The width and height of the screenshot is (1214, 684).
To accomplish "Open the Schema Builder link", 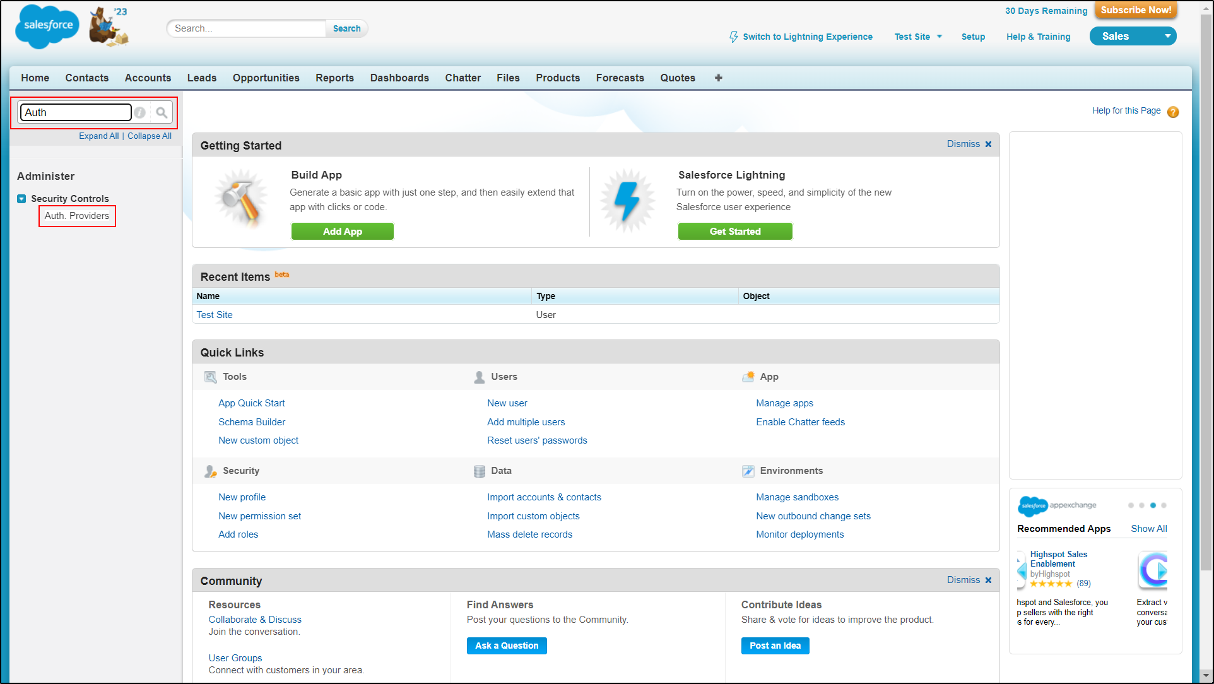I will pos(252,422).
